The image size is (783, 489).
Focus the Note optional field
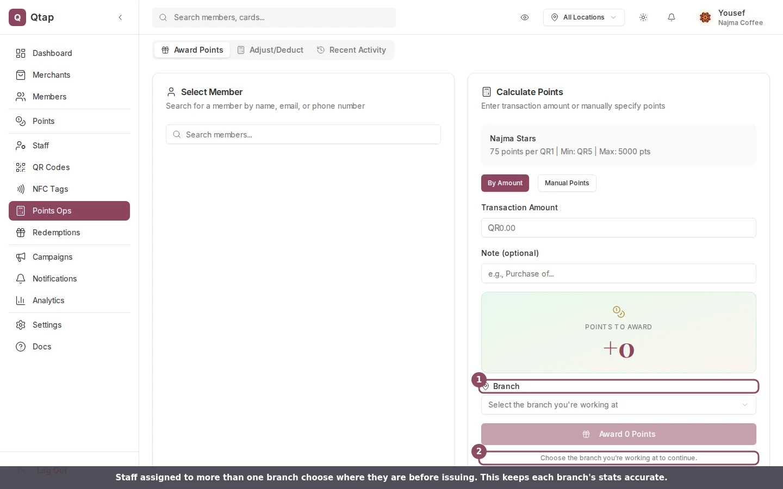point(619,273)
